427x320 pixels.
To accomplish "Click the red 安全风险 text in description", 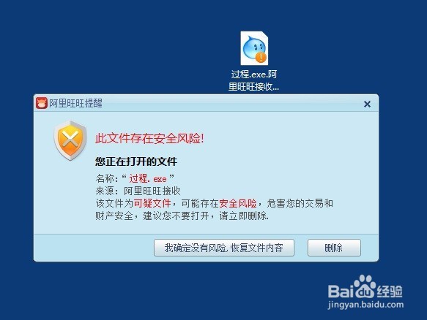I will tap(238, 203).
